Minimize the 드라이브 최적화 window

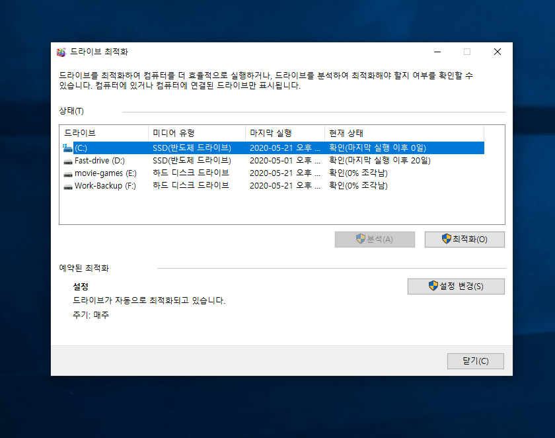(437, 52)
